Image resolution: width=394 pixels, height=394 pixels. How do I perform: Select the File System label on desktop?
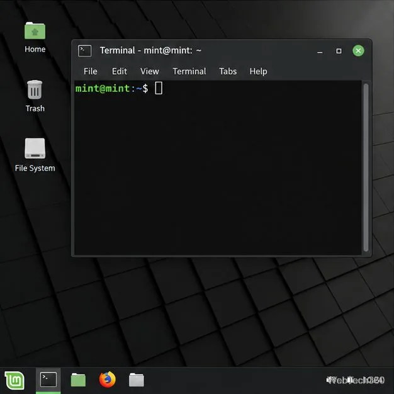tap(35, 168)
